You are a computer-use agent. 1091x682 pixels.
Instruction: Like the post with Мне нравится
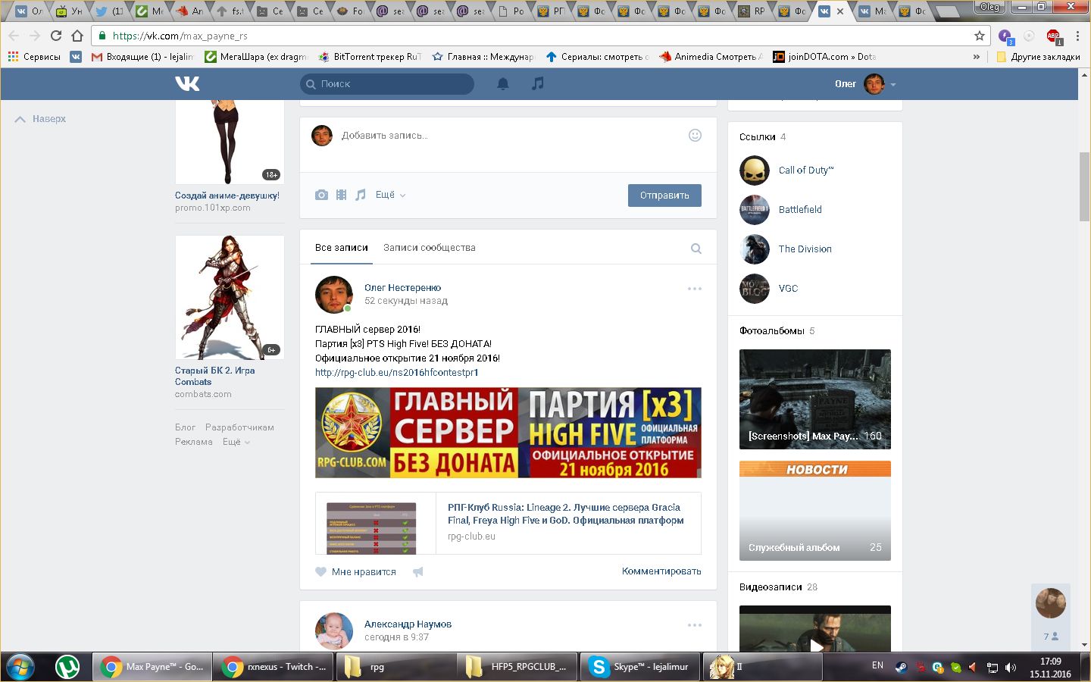click(x=356, y=572)
